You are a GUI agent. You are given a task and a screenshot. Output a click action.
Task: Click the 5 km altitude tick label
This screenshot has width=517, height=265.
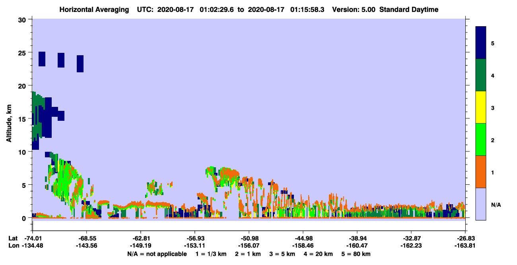click(x=25, y=185)
